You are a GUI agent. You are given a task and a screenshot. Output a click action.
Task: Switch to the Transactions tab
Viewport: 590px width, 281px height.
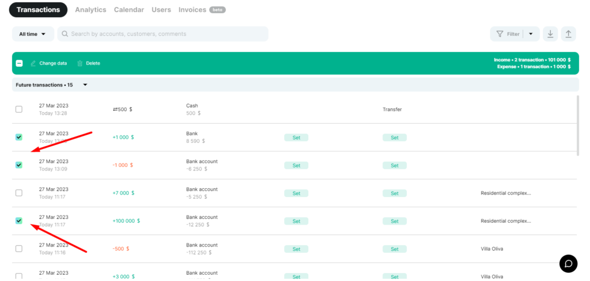[x=39, y=10]
